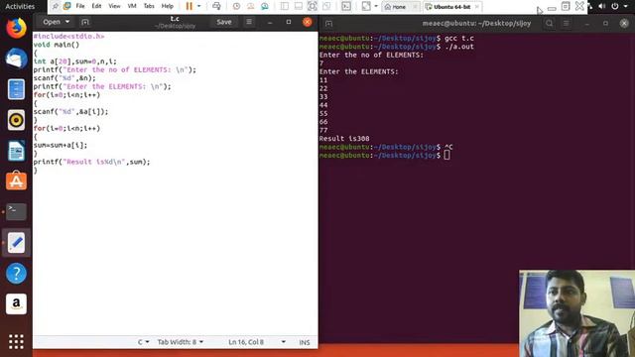Select the Text Editor dock icon

coord(16,242)
